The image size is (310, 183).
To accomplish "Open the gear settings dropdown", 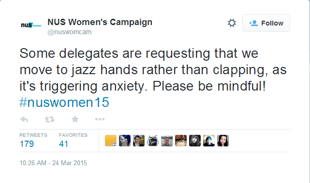I will (x=232, y=23).
